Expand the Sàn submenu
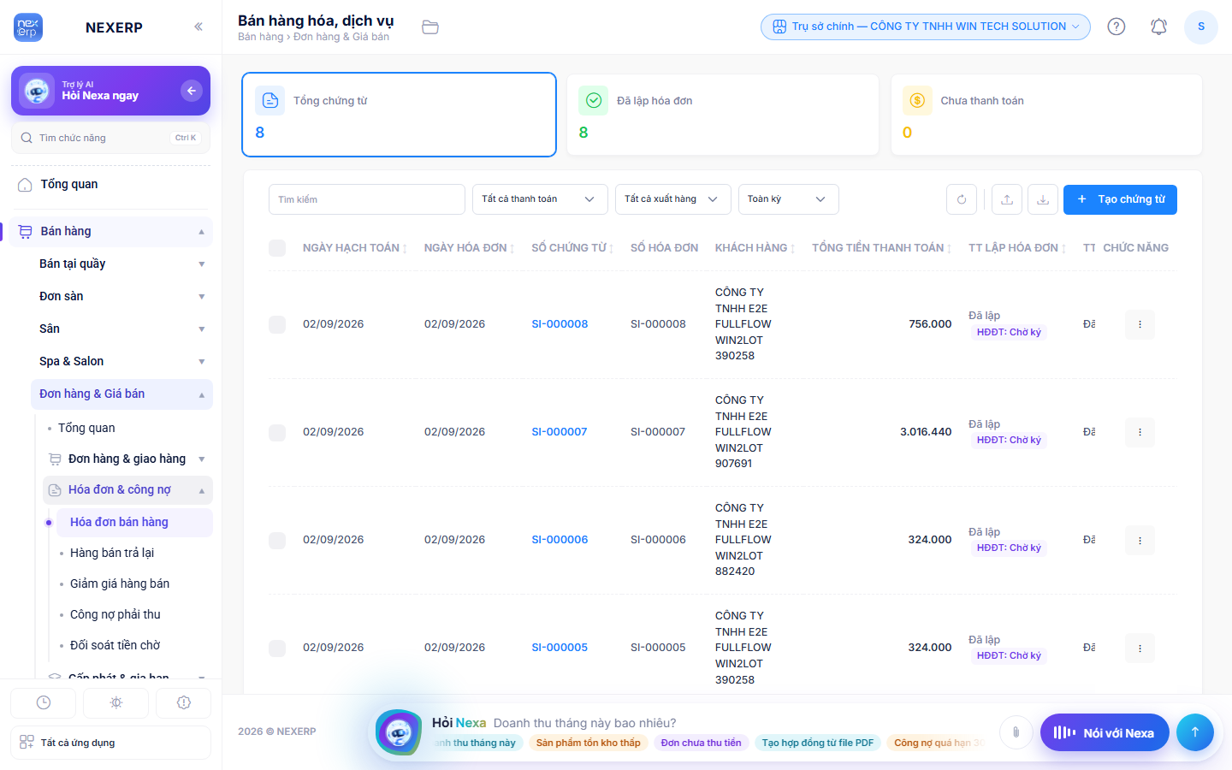The height and width of the screenshot is (770, 1232). [122, 329]
